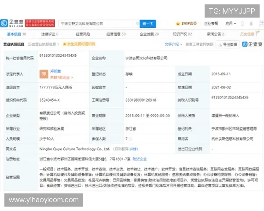
Task: Click the Qcc.com logo at top left
Action: (12, 23)
